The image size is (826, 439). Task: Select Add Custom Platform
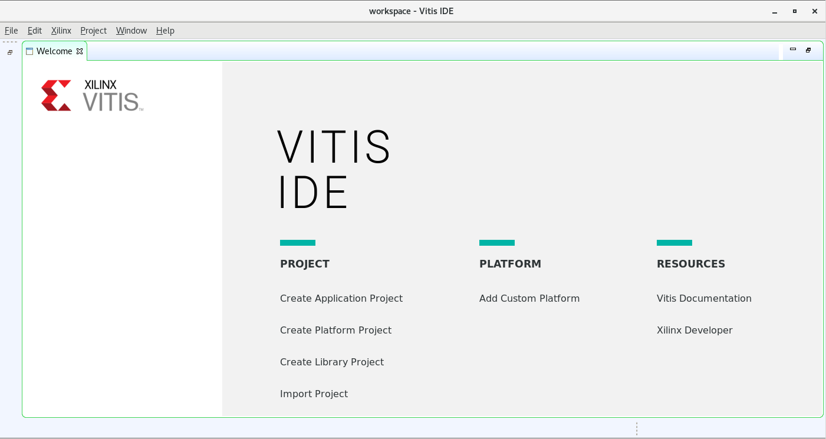(x=529, y=299)
